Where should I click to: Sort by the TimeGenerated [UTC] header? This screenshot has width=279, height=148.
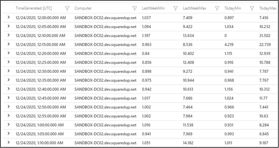coord(34,8)
